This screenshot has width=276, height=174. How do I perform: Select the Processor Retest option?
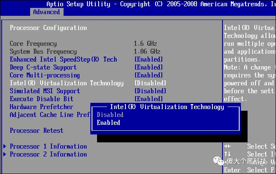pyautogui.click(x=36, y=131)
